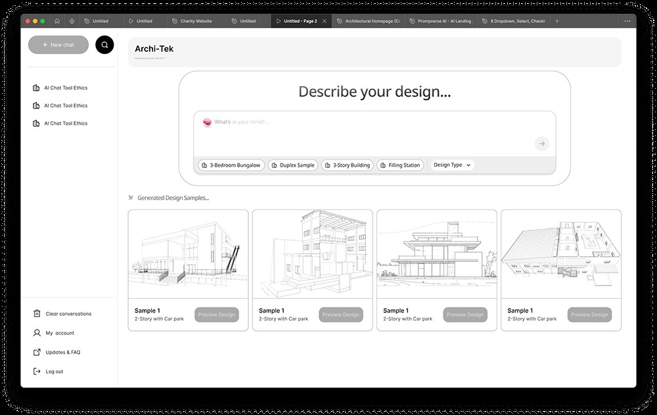This screenshot has width=657, height=415.
Task: Close the Untitled - Page 2 tab
Action: [x=325, y=21]
